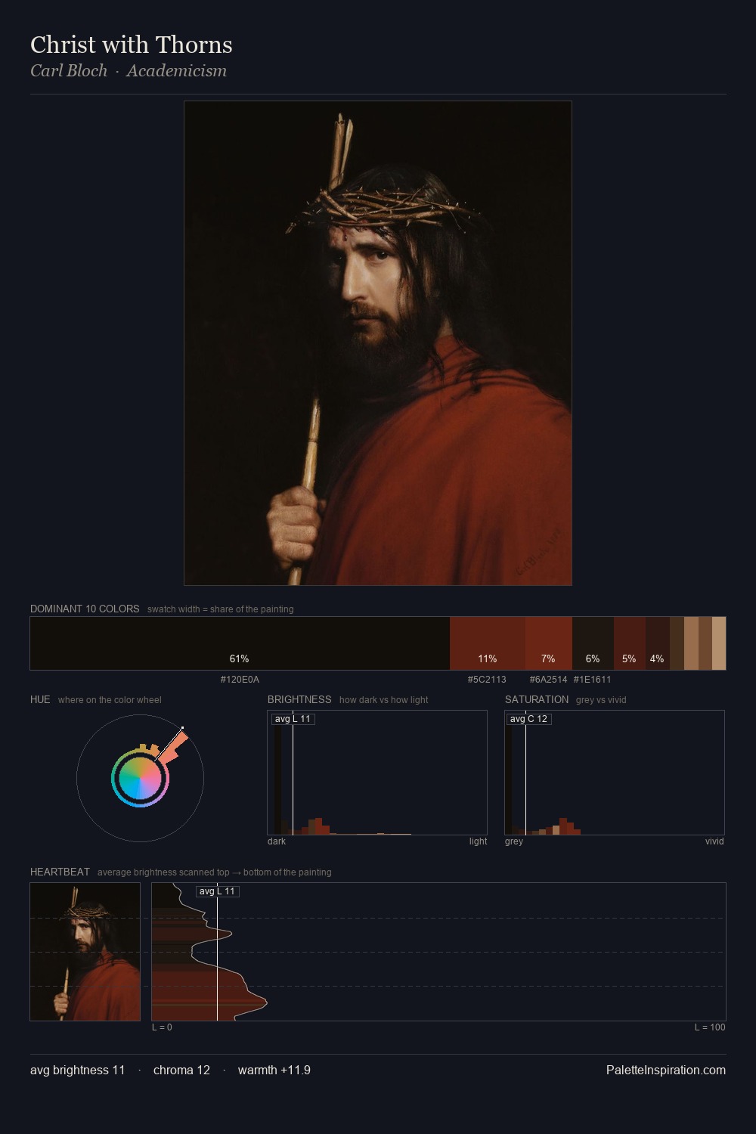Click the hex label #5C2113
The width and height of the screenshot is (756, 1134).
pyautogui.click(x=487, y=680)
